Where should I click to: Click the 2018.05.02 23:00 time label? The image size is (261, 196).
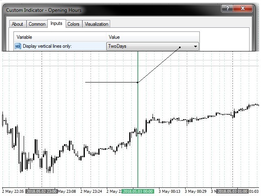pos(42,192)
